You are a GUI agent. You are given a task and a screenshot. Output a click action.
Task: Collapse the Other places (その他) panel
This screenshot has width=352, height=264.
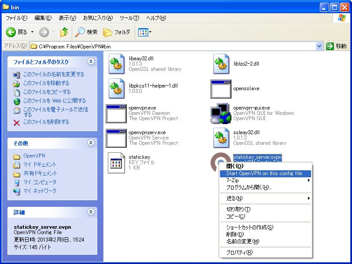pos(91,143)
